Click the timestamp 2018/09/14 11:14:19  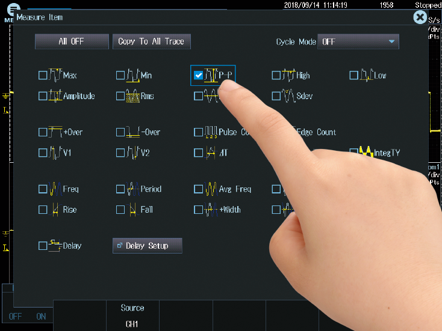coord(316,5)
